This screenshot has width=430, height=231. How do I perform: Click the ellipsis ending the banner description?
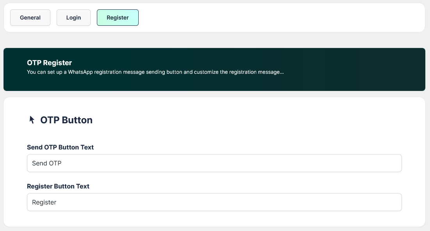pos(281,72)
